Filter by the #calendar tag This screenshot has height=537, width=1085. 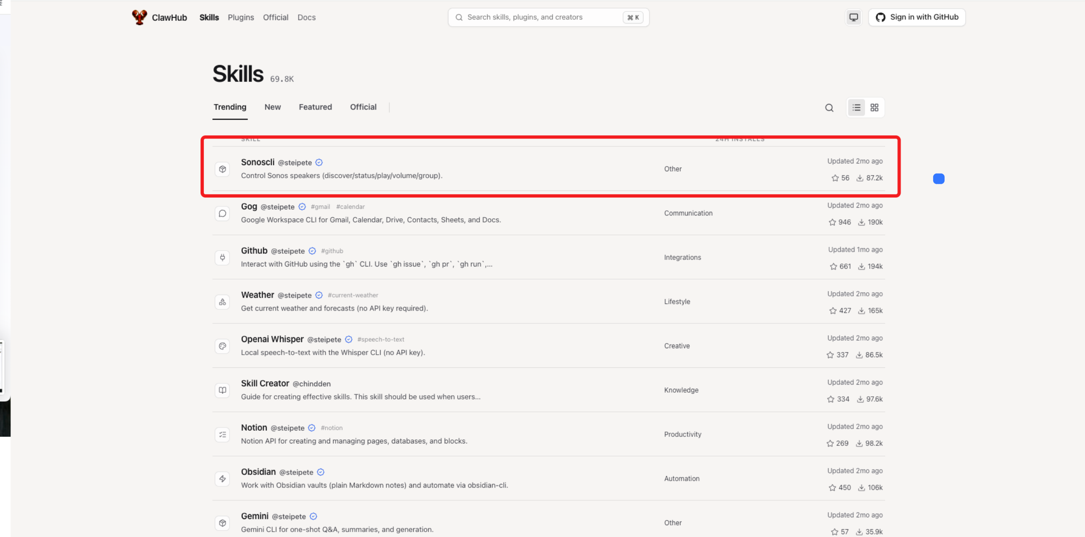[x=351, y=207]
